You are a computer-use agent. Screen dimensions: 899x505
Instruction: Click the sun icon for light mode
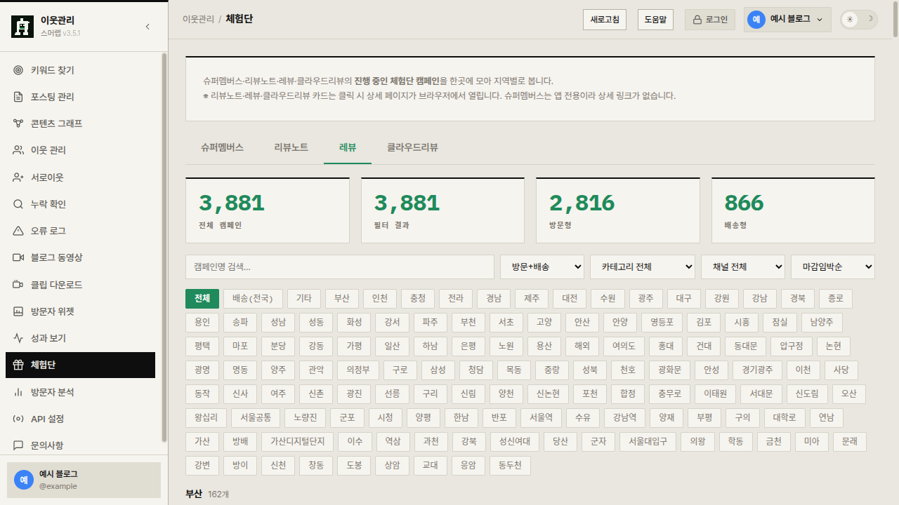tap(850, 20)
